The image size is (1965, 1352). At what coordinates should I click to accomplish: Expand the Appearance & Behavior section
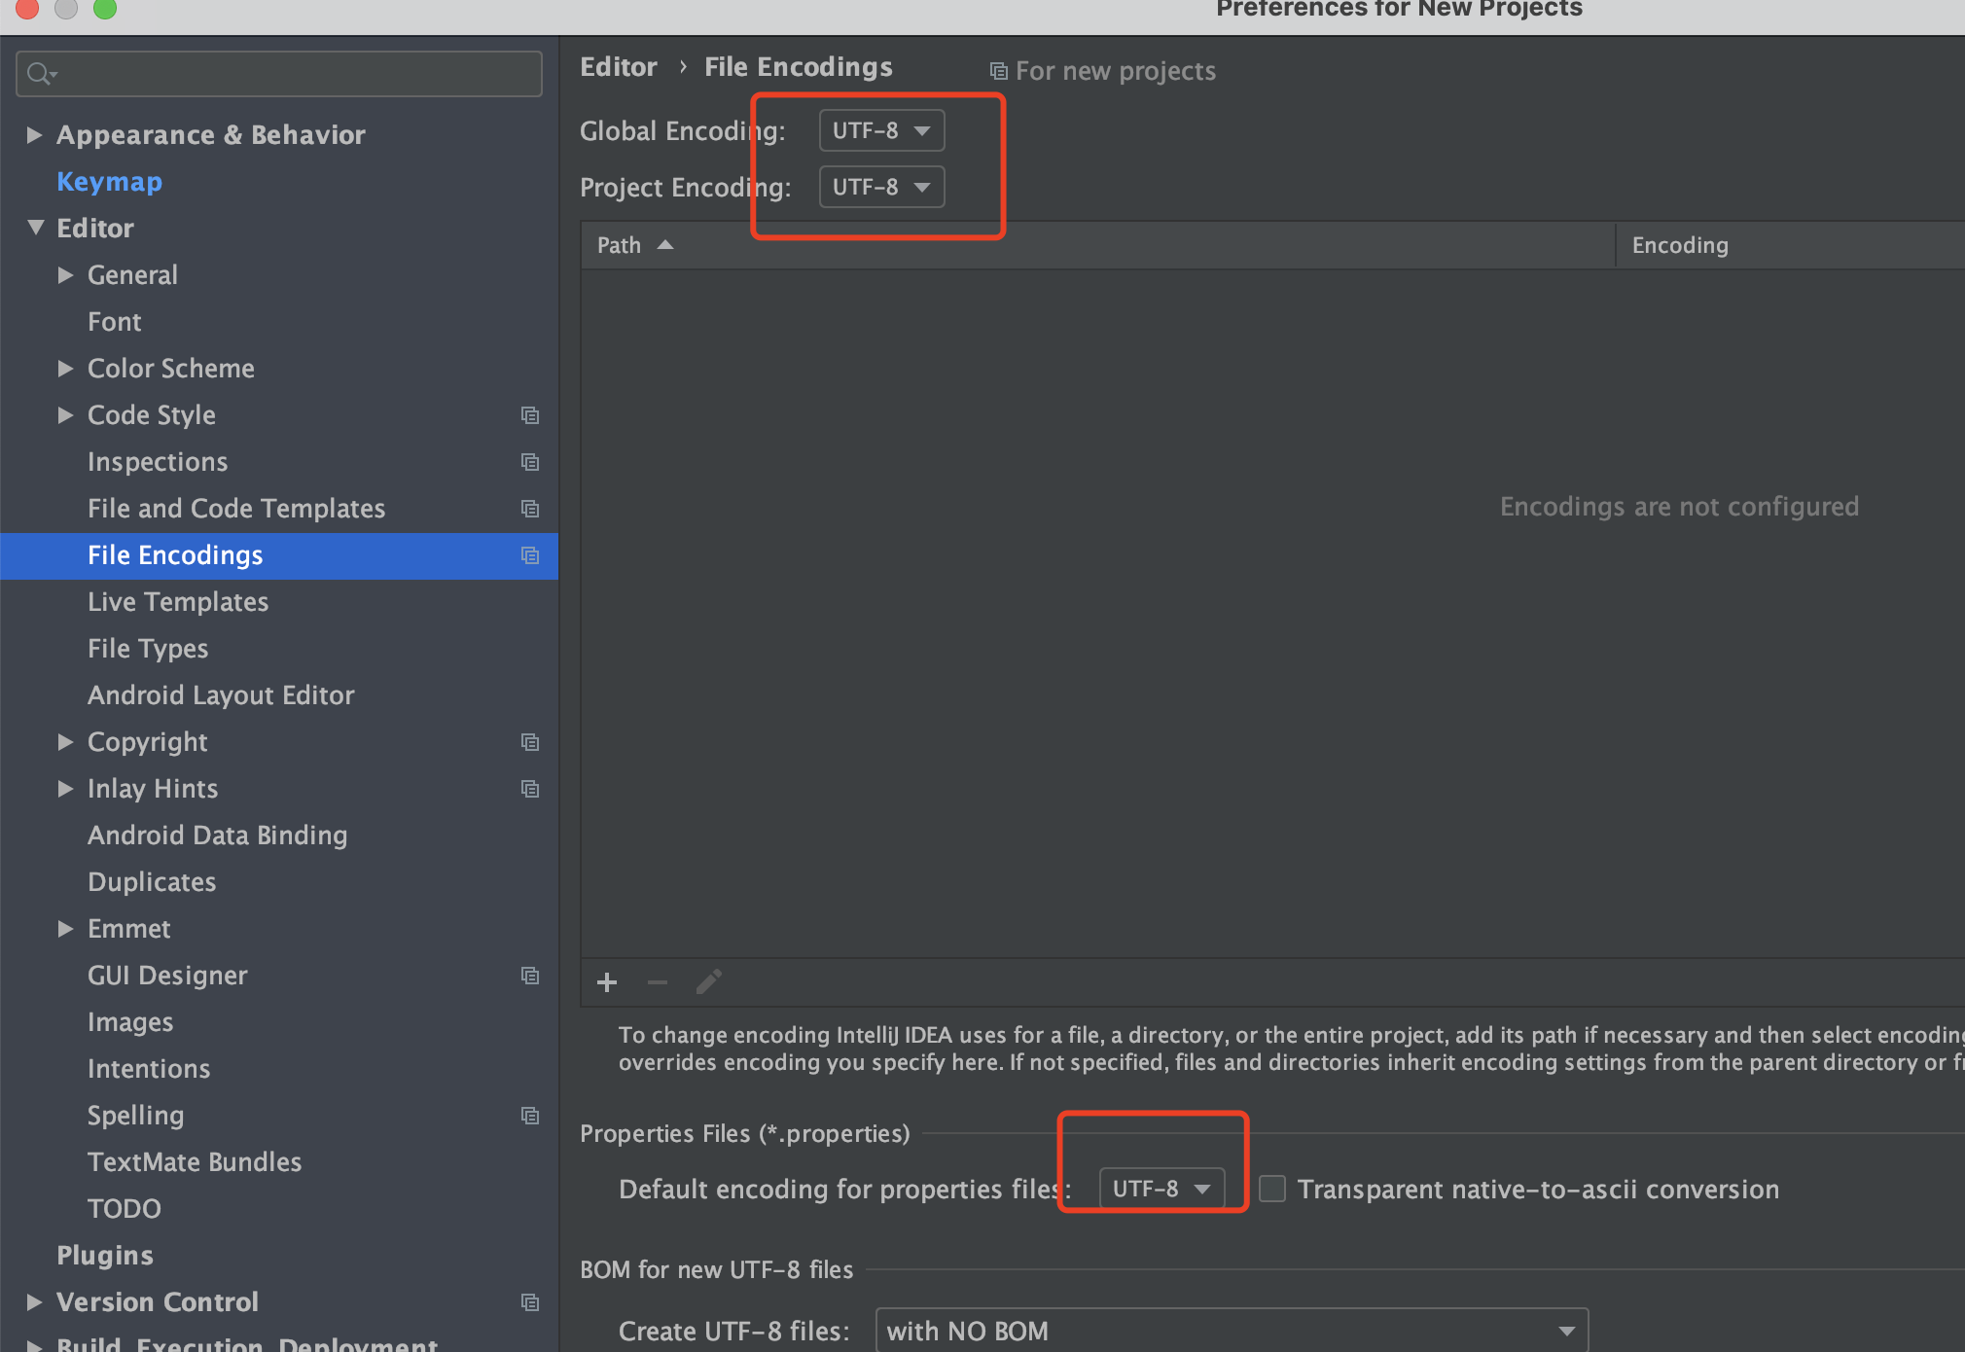click(x=34, y=134)
